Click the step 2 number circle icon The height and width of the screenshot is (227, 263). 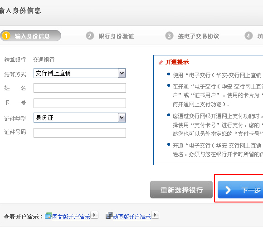tap(90, 36)
